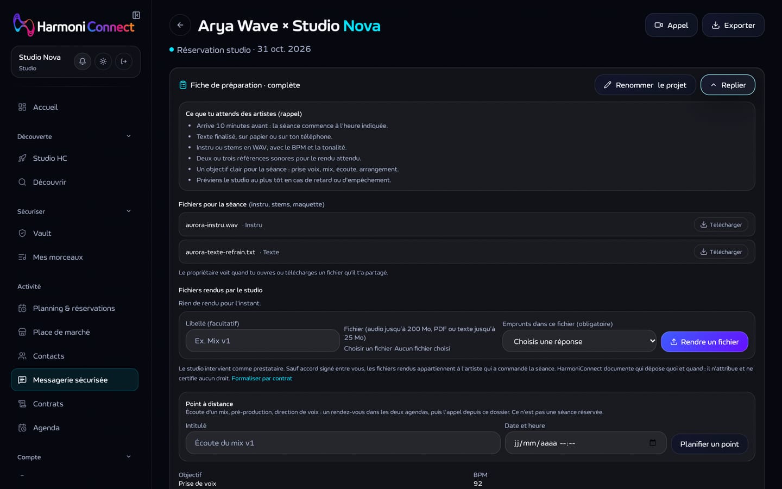Log out using the exit arrow icon
Image resolution: width=782 pixels, height=489 pixels.
tap(124, 61)
